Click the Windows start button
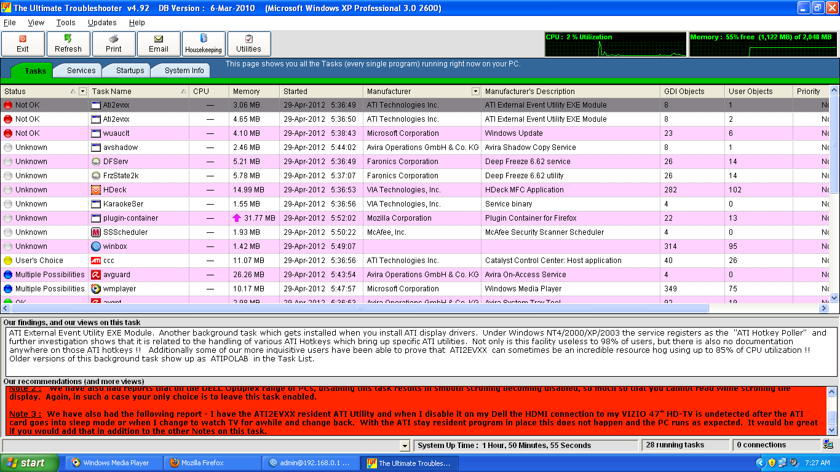 coord(30,463)
